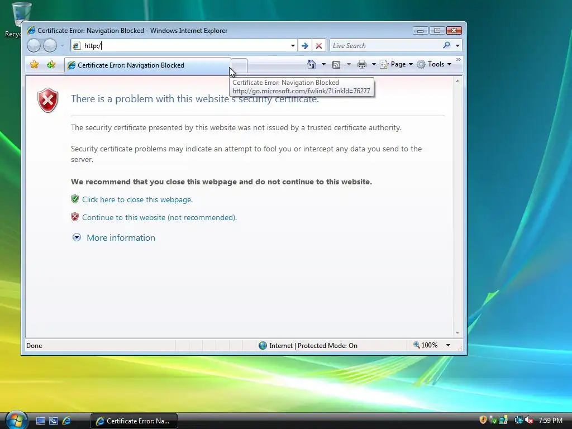
Task: Open recent pages dropdown beside Forward button
Action: coord(63,46)
